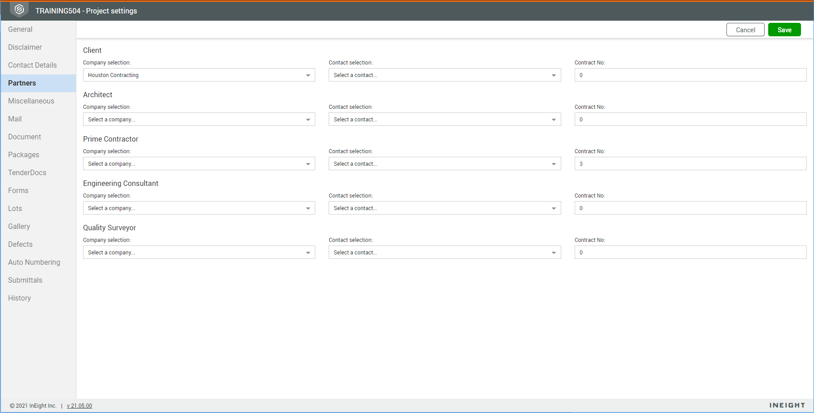Click Prime Contractor Contract No field
Image resolution: width=814 pixels, height=413 pixels.
click(691, 163)
